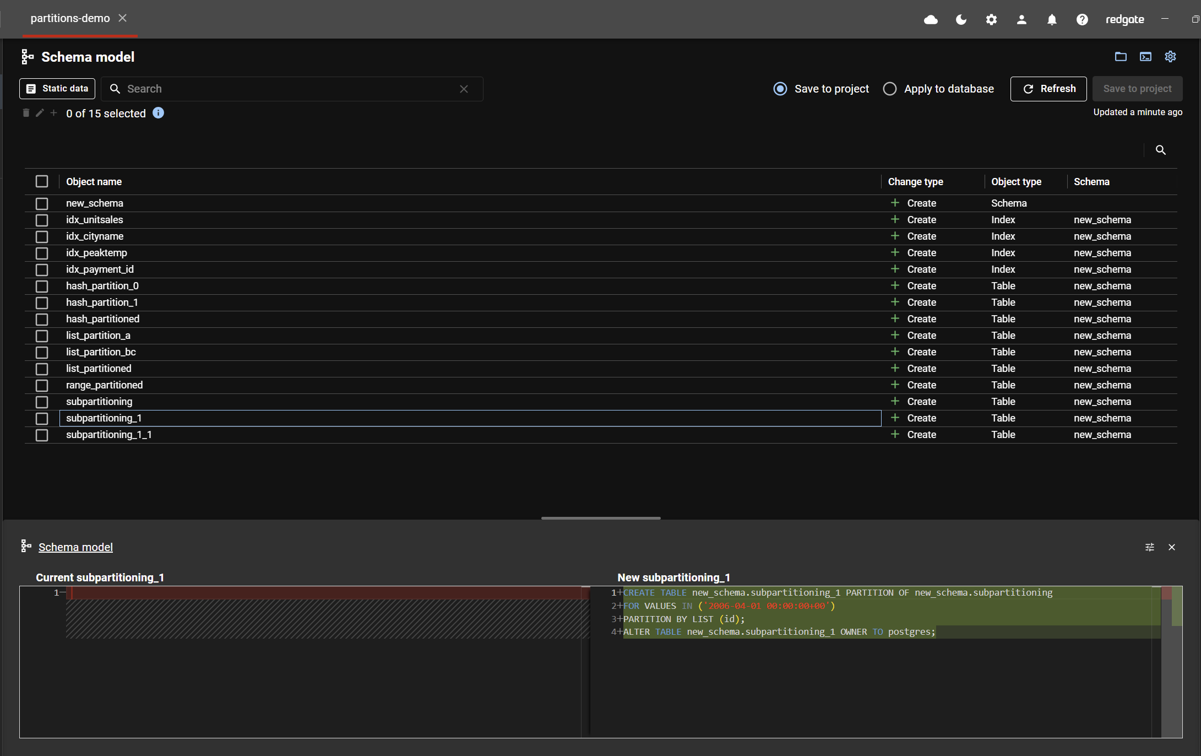Open the user account icon
This screenshot has width=1201, height=756.
click(x=1021, y=20)
